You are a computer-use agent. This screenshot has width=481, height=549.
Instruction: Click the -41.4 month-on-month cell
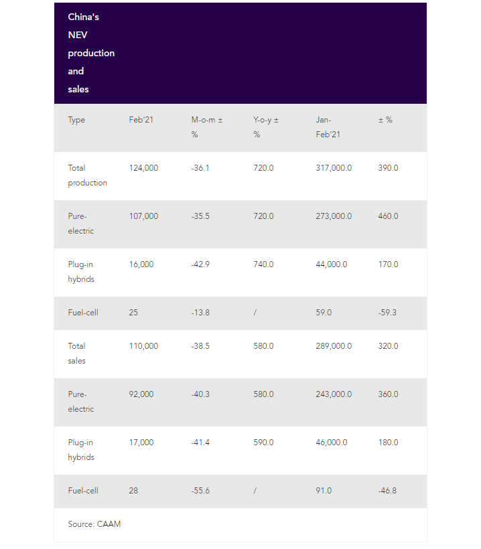coord(200,443)
